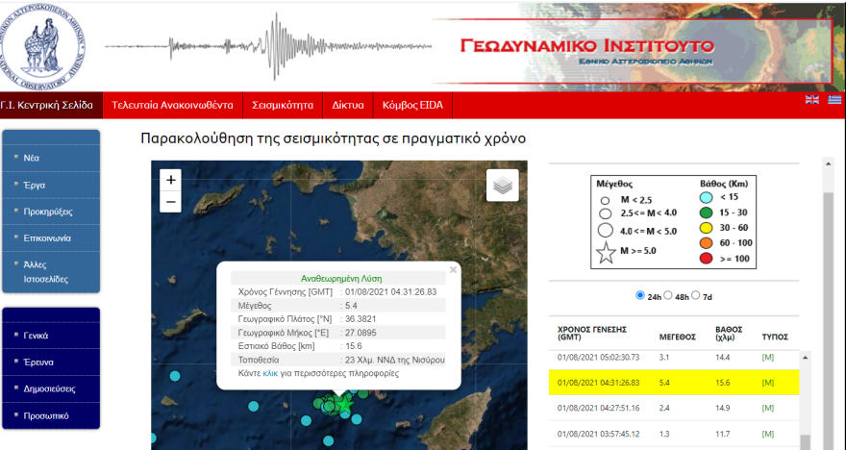Select the 48h time range
Viewport: 846px width, 450px height.
coord(668,296)
